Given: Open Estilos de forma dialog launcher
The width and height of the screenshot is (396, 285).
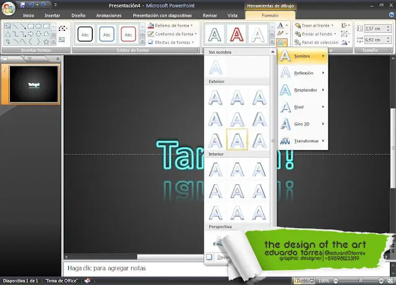Looking at the screenshot, I should 197,50.
